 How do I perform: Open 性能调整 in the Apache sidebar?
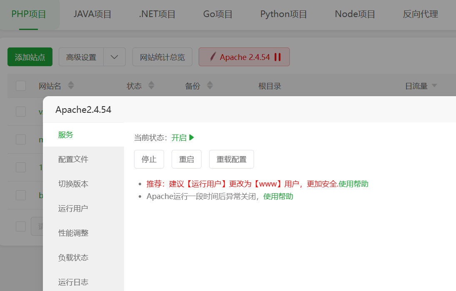coord(74,233)
